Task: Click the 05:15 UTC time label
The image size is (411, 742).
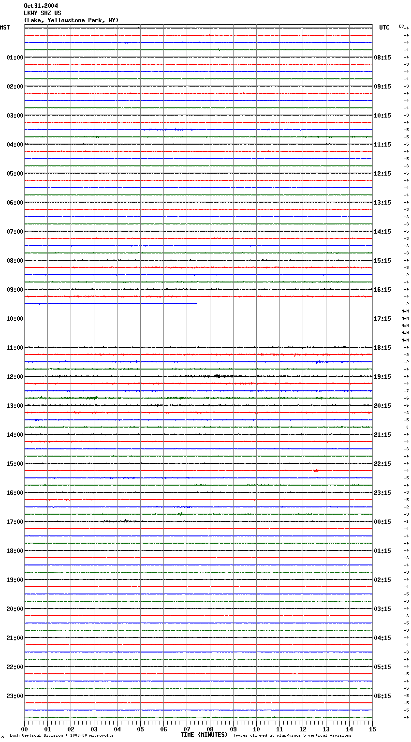Action: coord(382,667)
